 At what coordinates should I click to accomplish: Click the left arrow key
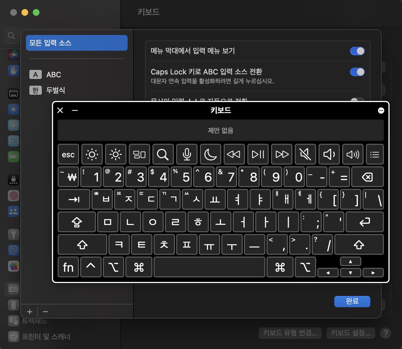328,273
